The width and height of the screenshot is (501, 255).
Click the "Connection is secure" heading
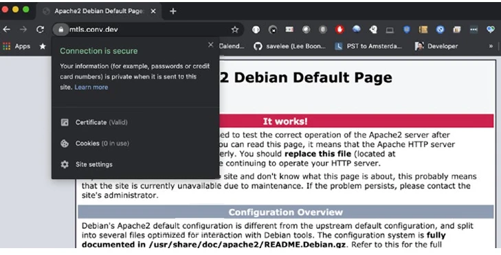pyautogui.click(x=99, y=51)
